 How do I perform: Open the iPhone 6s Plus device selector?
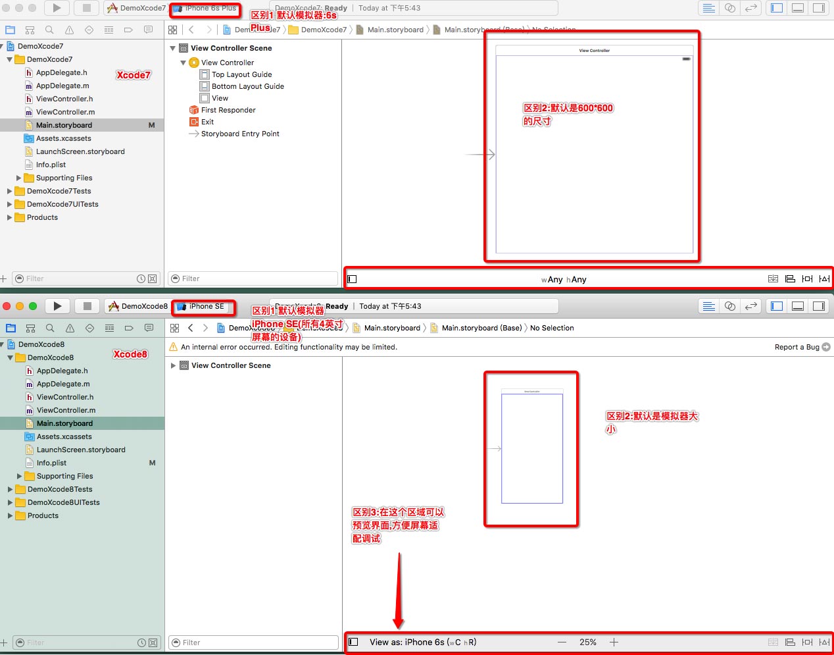click(x=205, y=9)
